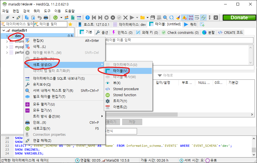Toggle the green link-style toolbar button
This screenshot has height=163, width=257.
click(203, 17)
